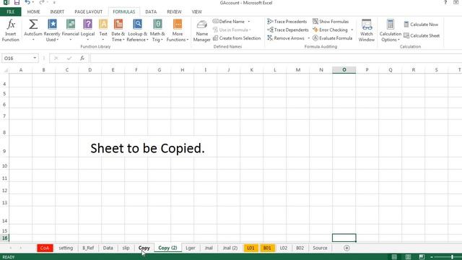Select the Lger sheet tab
462x260 pixels.
coord(191,248)
